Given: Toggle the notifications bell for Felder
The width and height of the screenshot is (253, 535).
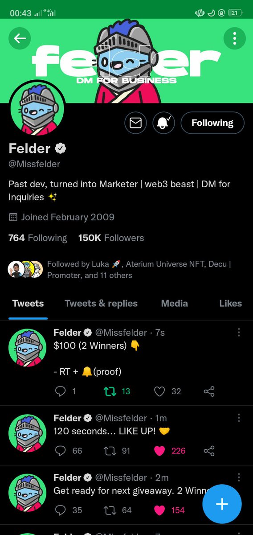Looking at the screenshot, I should 163,123.
